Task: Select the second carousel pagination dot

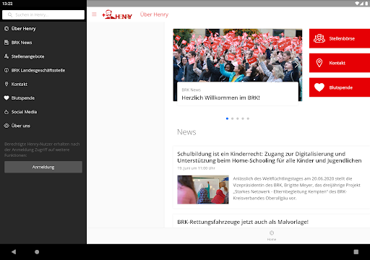Action: 232,118
